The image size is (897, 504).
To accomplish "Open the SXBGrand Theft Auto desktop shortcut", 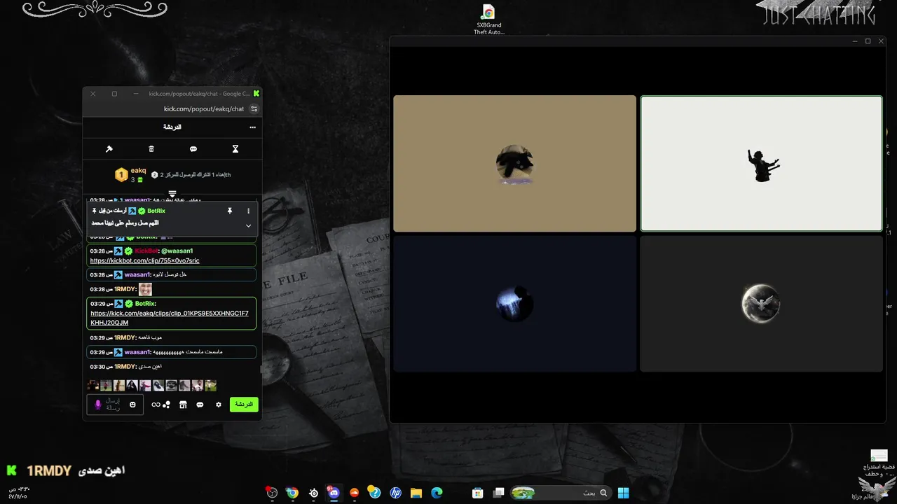I will click(x=488, y=19).
